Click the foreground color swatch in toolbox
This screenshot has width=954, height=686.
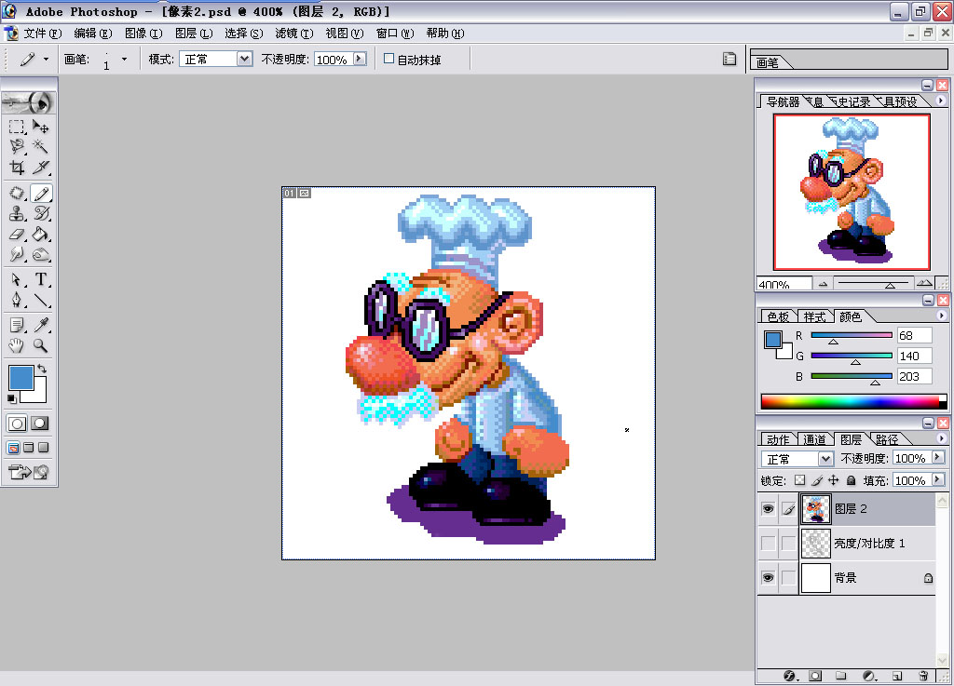(20, 377)
